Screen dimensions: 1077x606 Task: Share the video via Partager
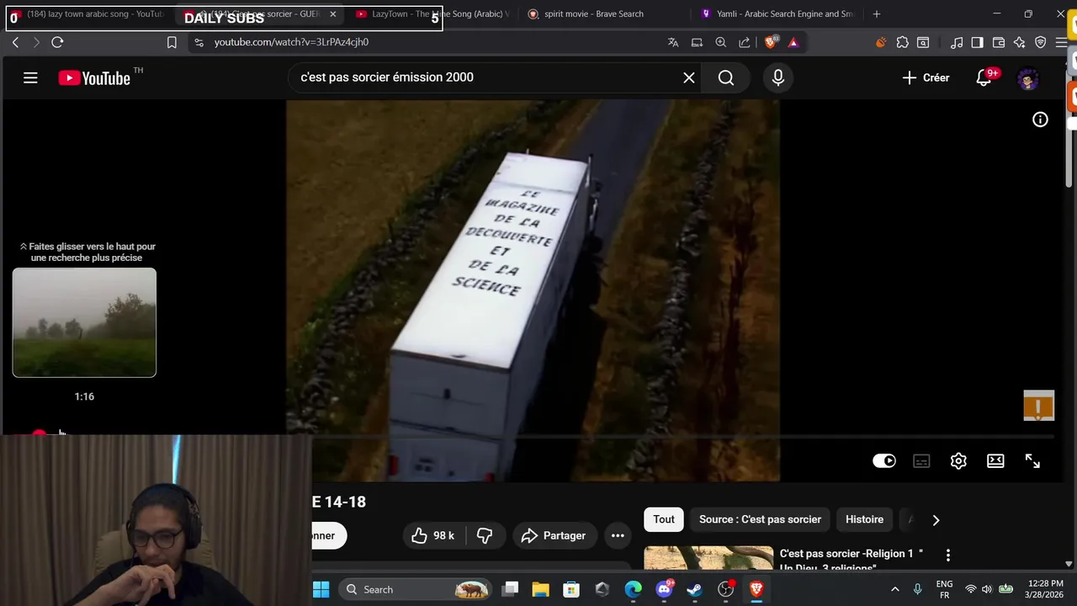tap(554, 535)
